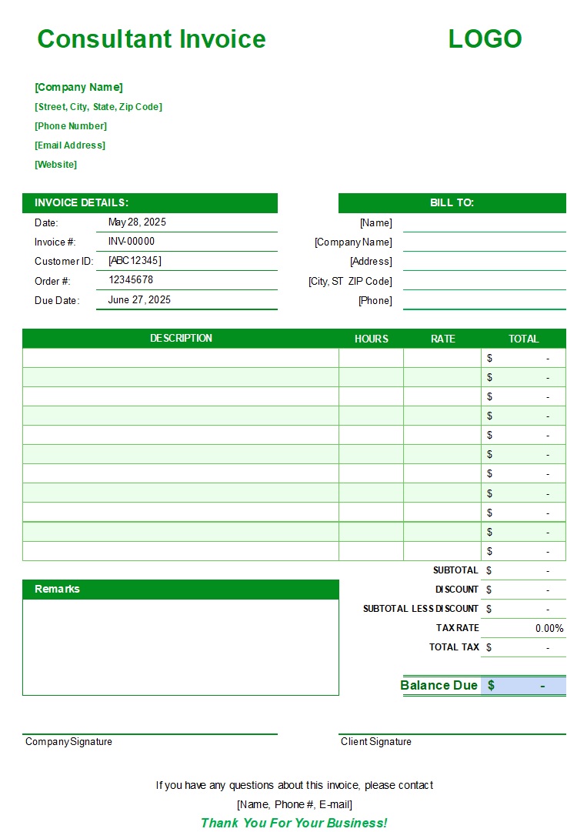567x832 pixels.
Task: Select the [Street, City, State, Zip Code] line
Action: tap(98, 107)
